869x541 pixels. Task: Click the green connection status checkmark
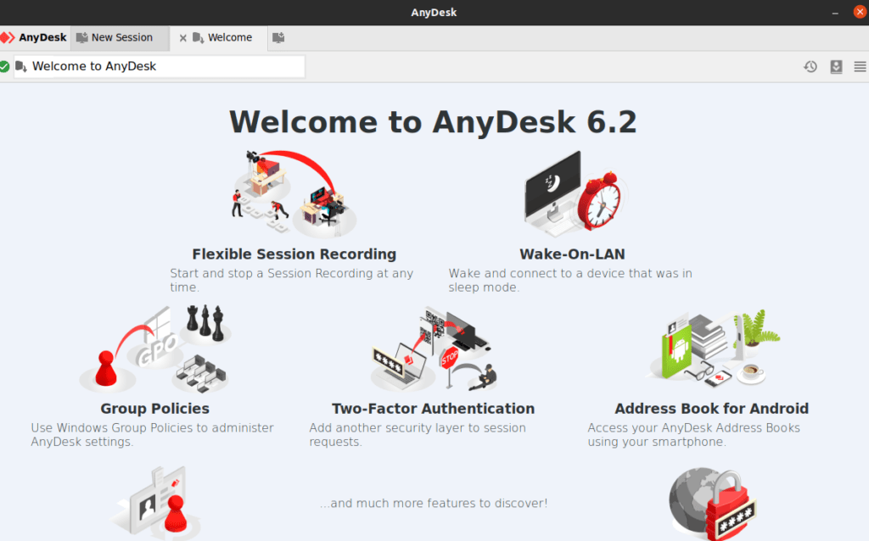[x=4, y=66]
